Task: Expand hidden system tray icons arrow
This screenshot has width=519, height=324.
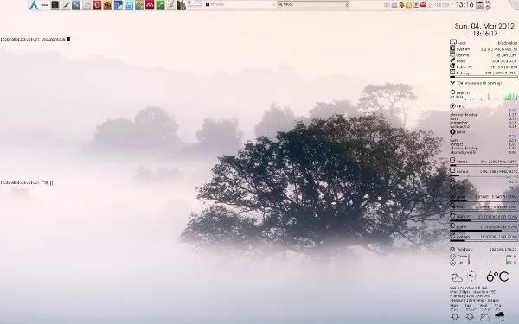Action: (x=452, y=5)
